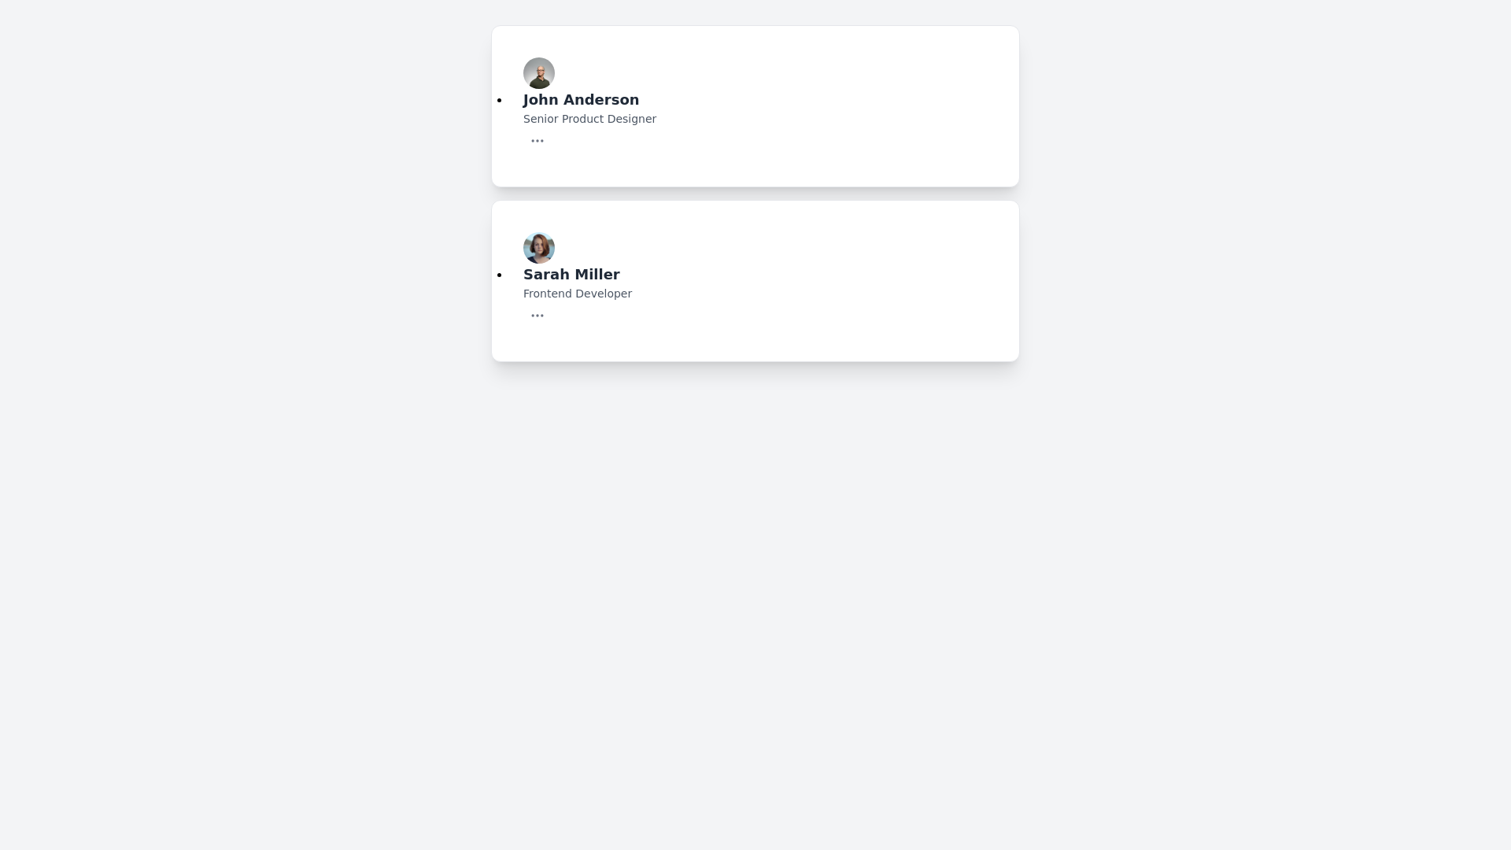The width and height of the screenshot is (1511, 850).
Task: Click the bullet marker beside Sarah Miller
Action: (x=501, y=275)
